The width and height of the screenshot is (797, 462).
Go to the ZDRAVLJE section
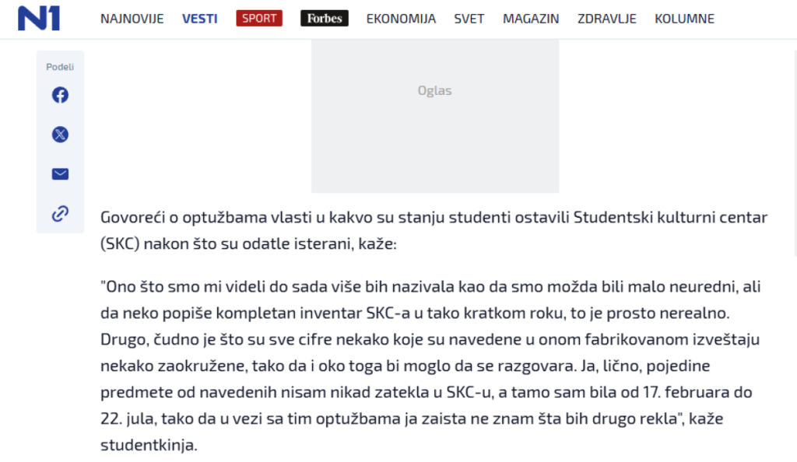[607, 19]
